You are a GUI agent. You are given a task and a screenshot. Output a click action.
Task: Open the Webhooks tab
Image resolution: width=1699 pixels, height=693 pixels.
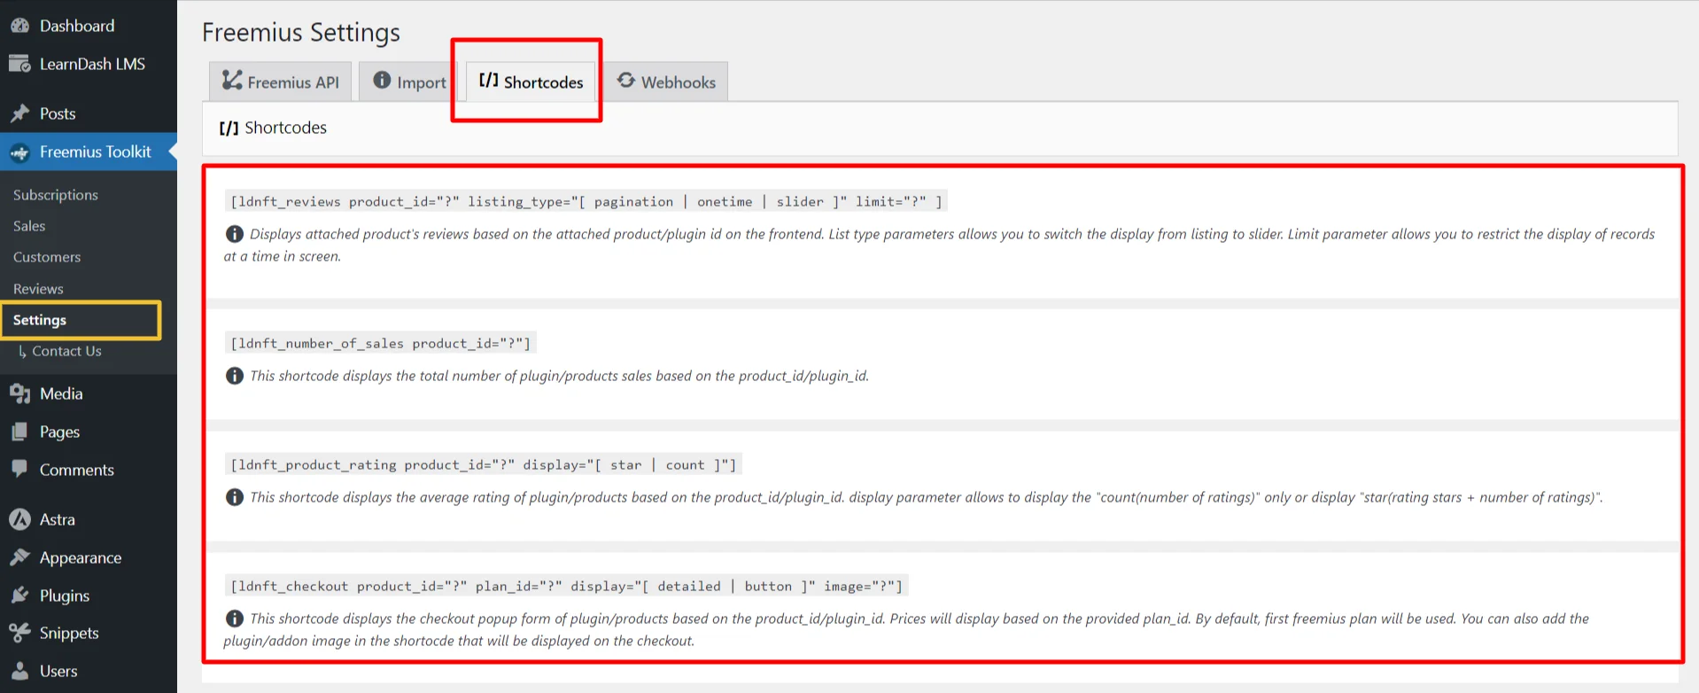click(x=666, y=82)
